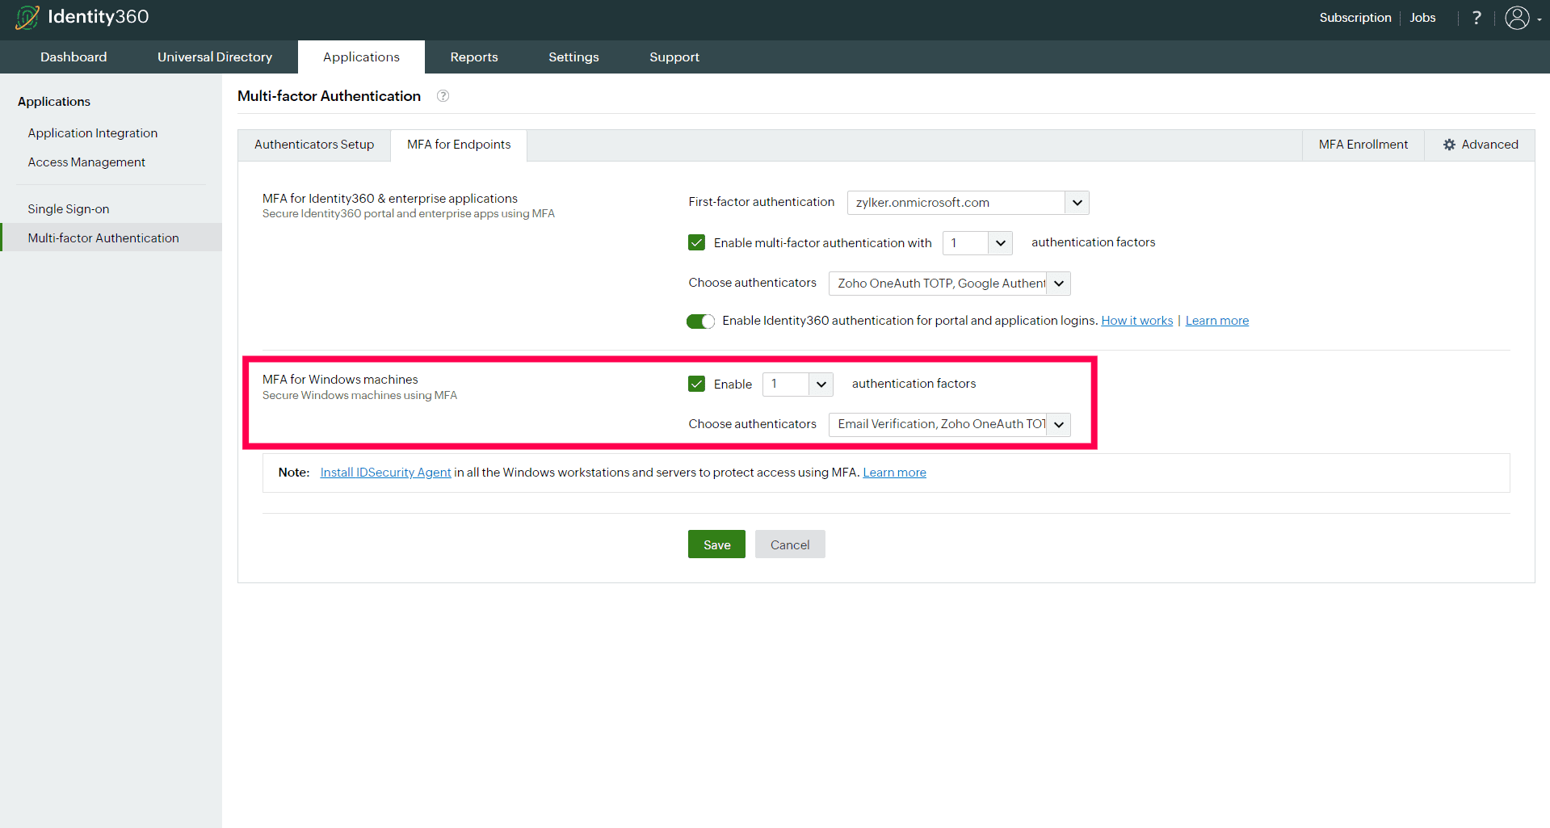This screenshot has width=1550, height=828.
Task: Open the enterprise Choose authenticators dropdown
Action: [x=949, y=284]
